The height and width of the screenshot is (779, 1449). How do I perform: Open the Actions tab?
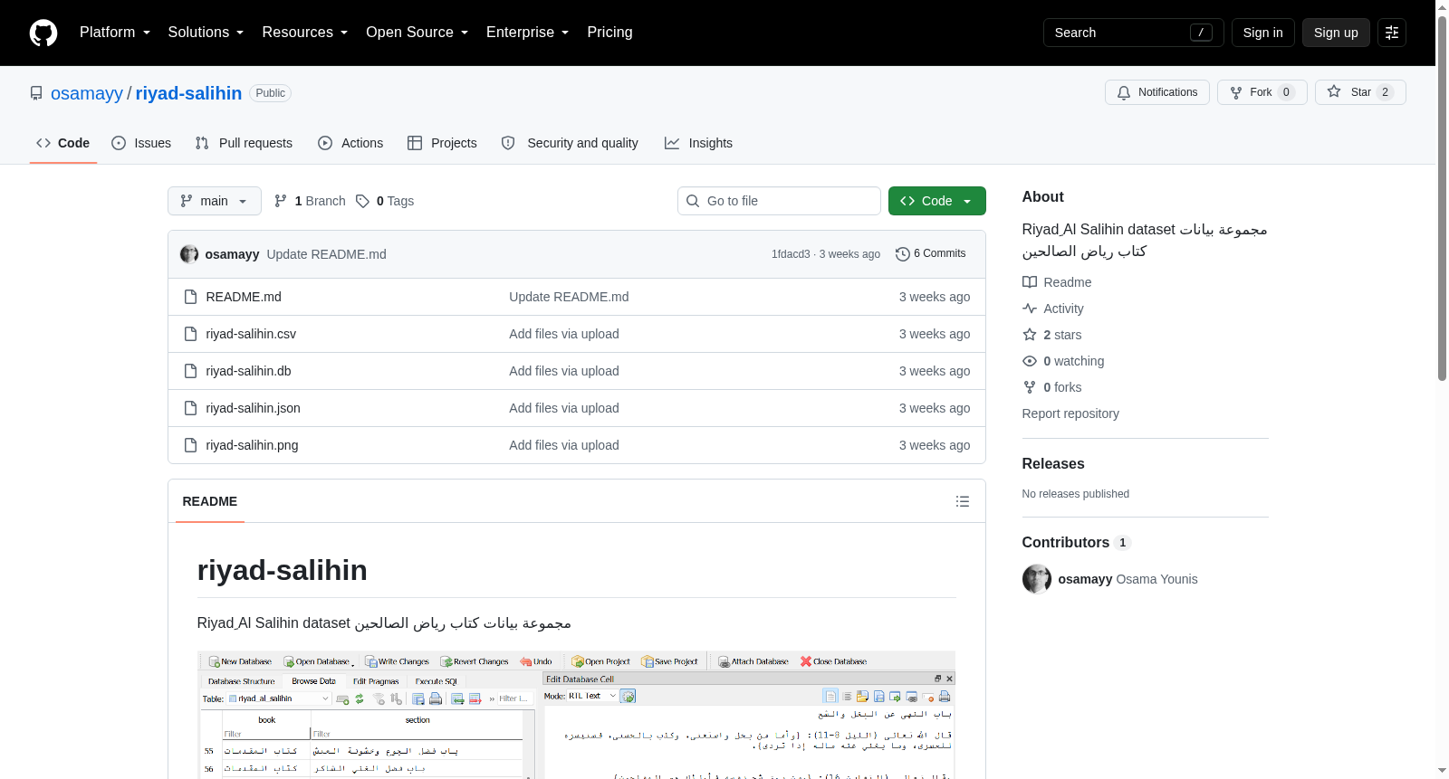click(x=350, y=143)
